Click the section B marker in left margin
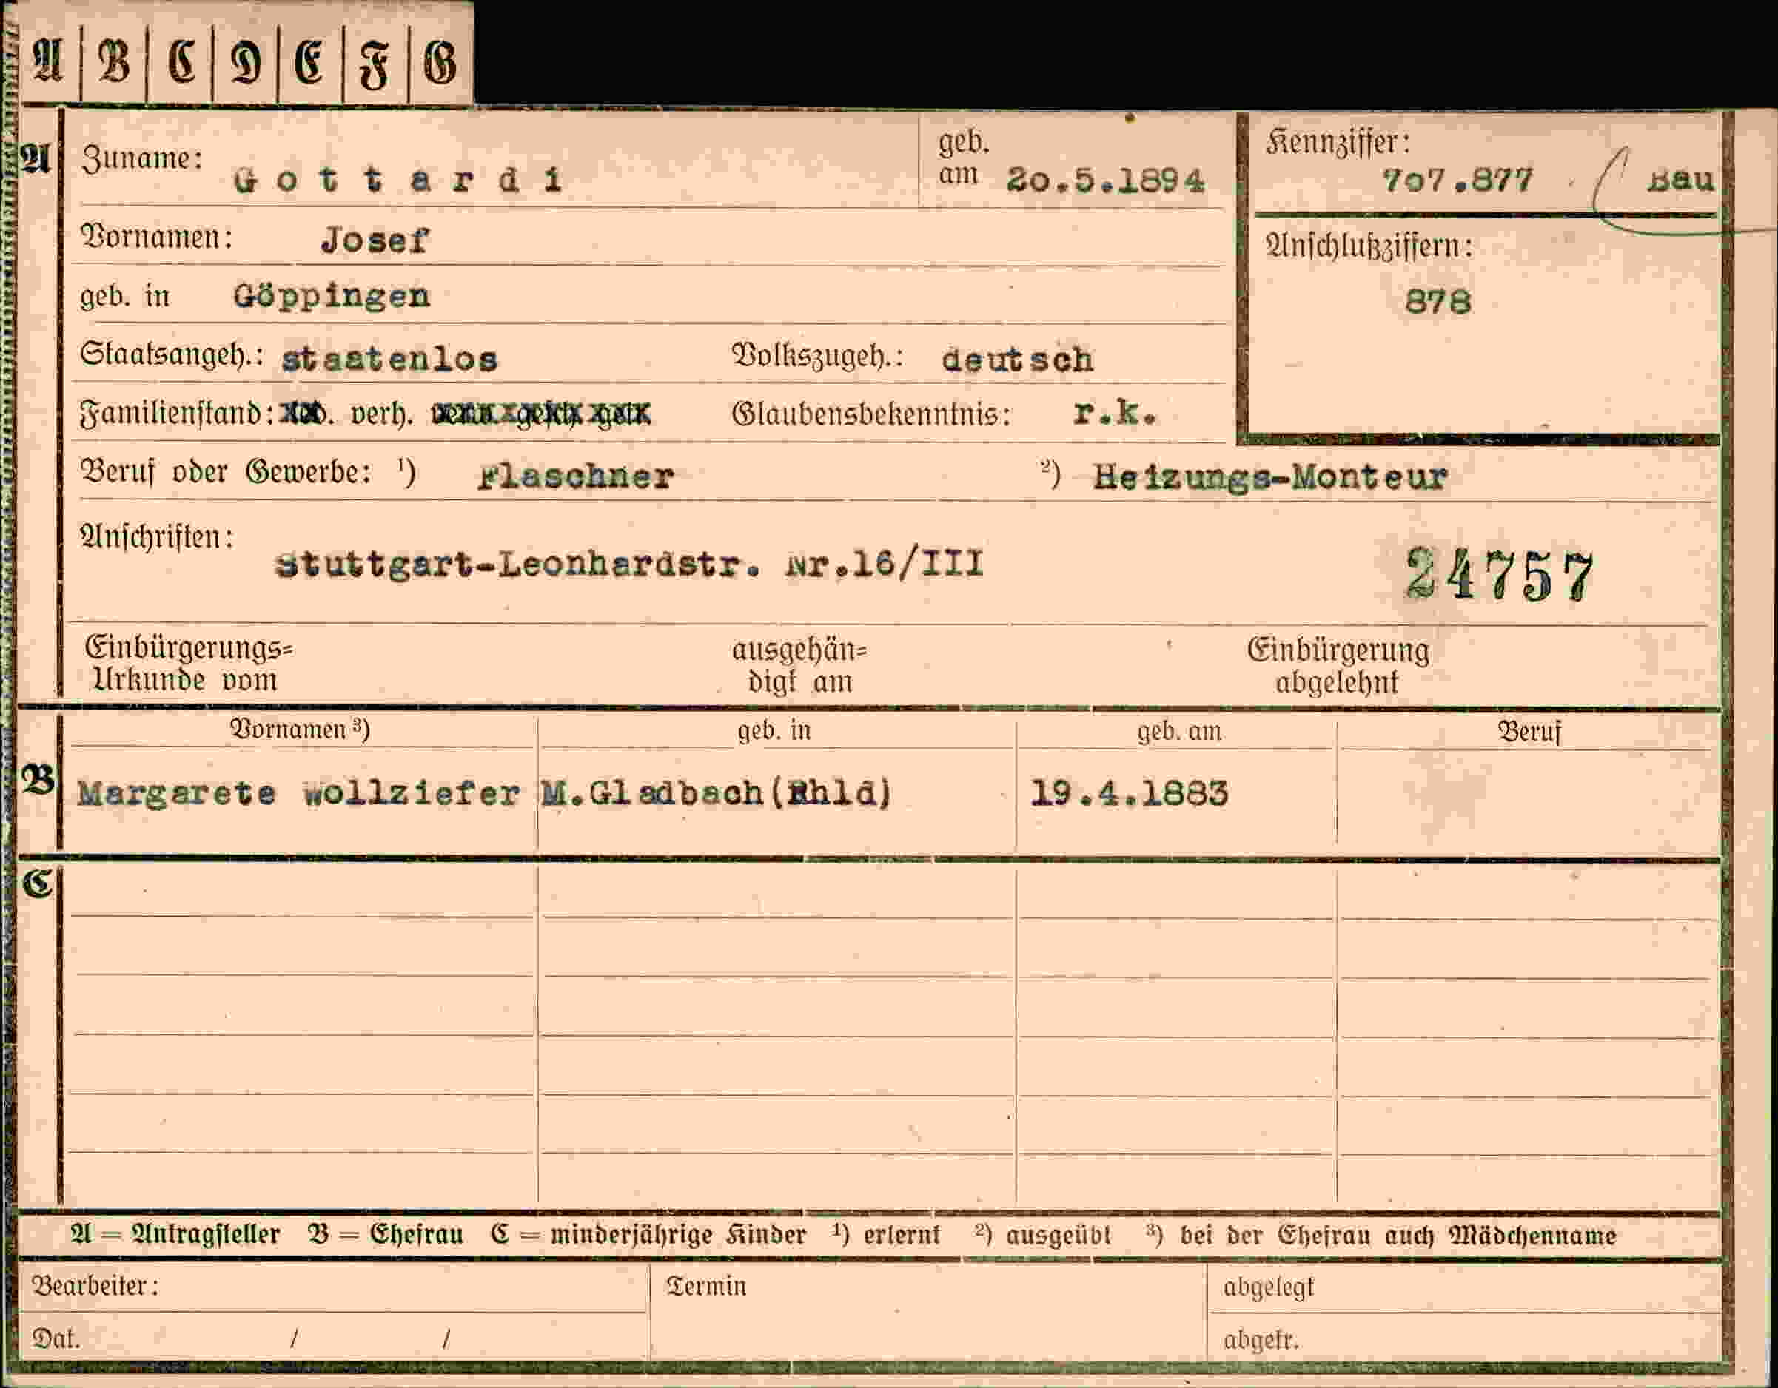 pyautogui.click(x=38, y=781)
